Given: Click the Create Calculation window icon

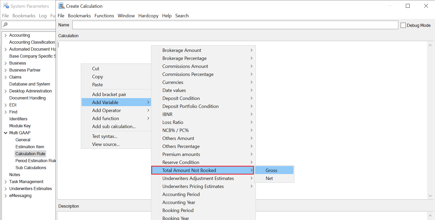Looking at the screenshot, I should (61, 6).
